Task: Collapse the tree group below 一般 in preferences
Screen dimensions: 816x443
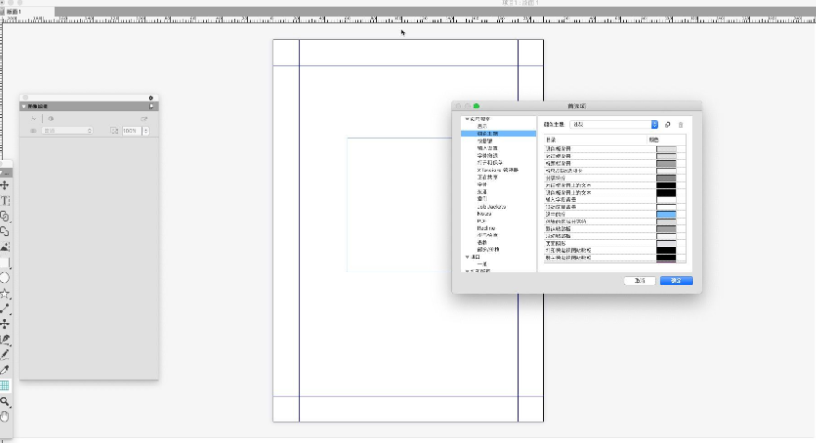Action: (x=467, y=271)
